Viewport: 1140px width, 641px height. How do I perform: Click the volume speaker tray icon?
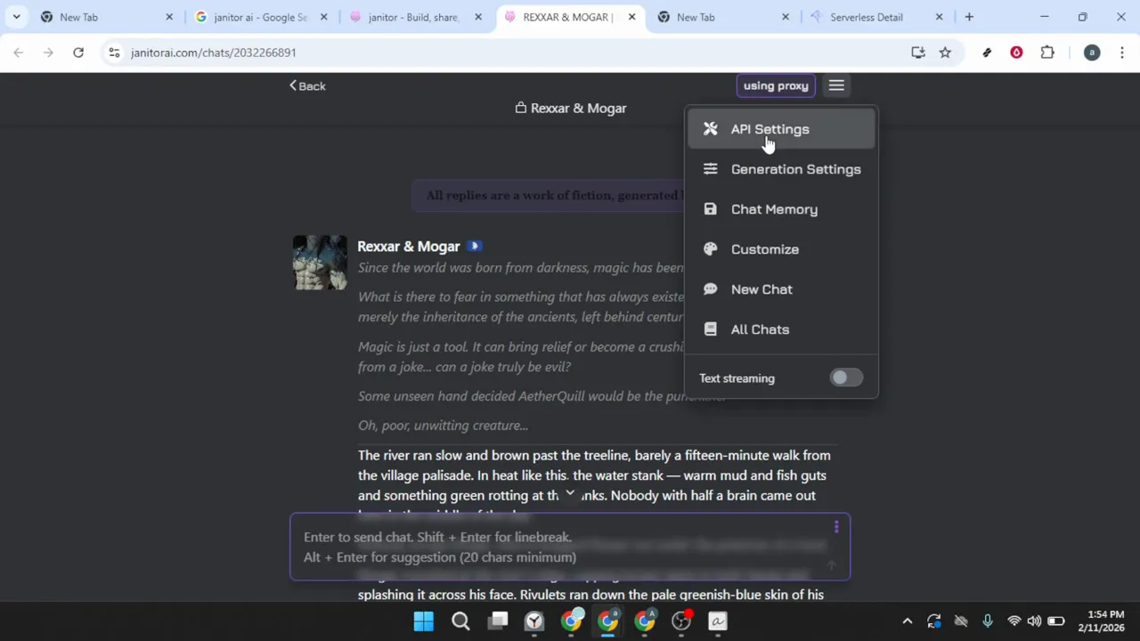pyautogui.click(x=1034, y=621)
